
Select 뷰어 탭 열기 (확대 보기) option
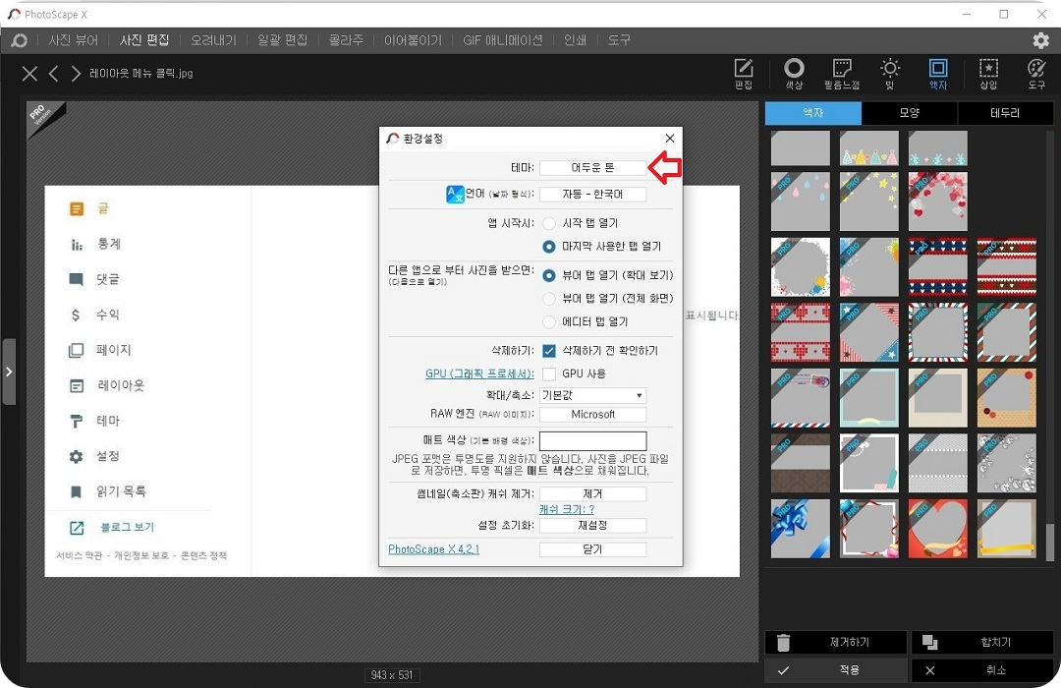[x=549, y=275]
